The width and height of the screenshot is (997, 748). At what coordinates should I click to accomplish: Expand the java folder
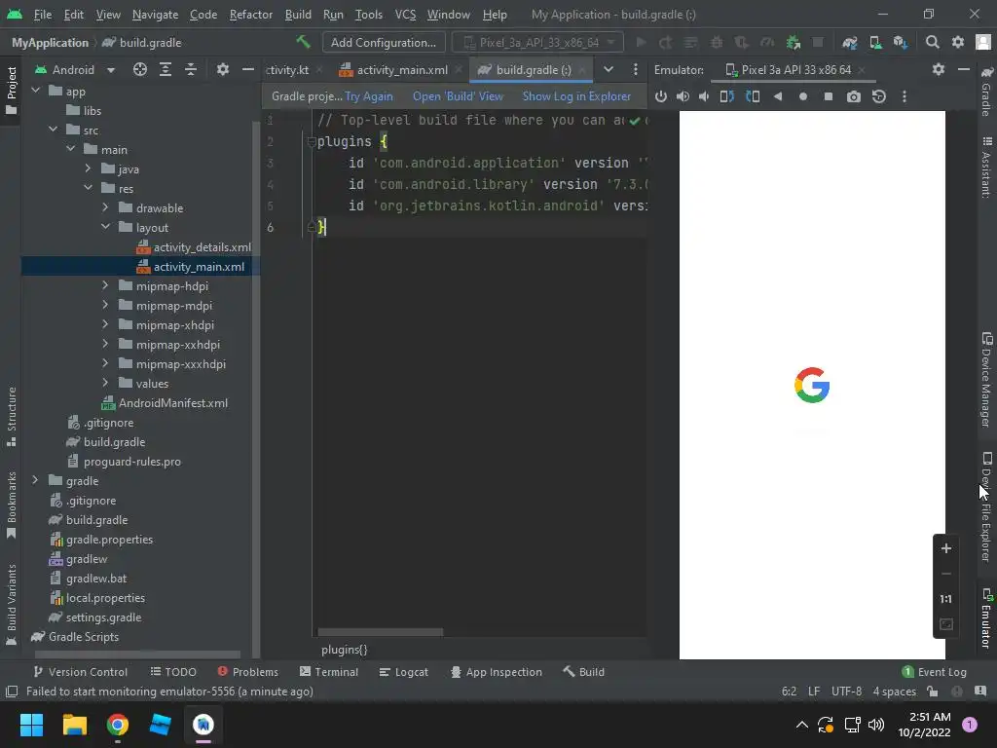click(x=88, y=168)
